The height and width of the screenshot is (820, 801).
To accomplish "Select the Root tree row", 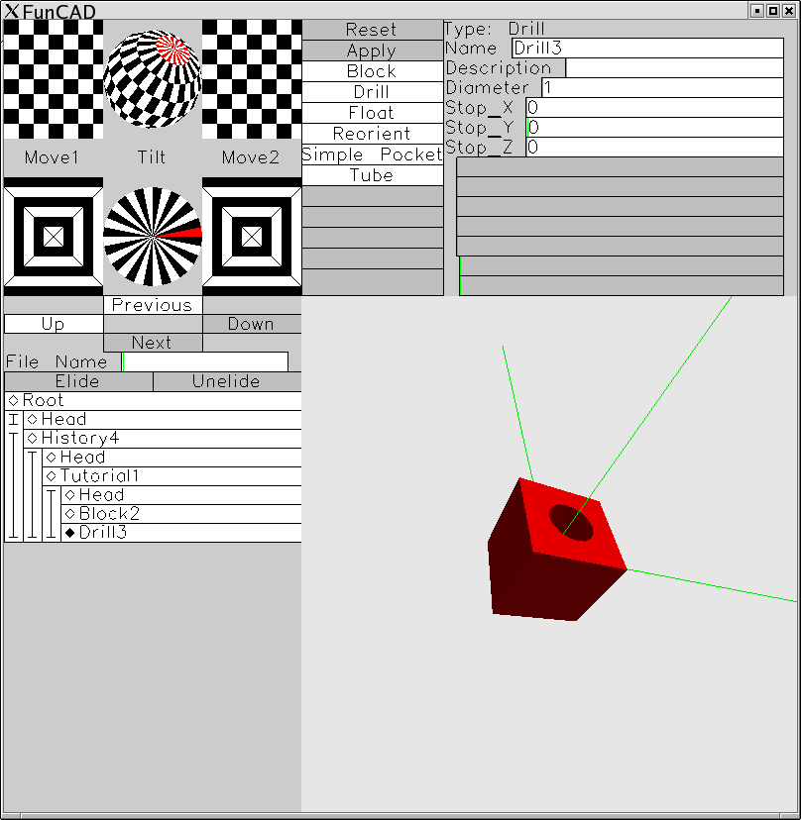I will (153, 400).
